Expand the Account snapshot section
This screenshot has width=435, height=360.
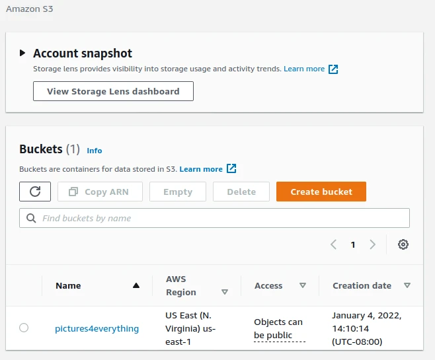pyautogui.click(x=23, y=53)
